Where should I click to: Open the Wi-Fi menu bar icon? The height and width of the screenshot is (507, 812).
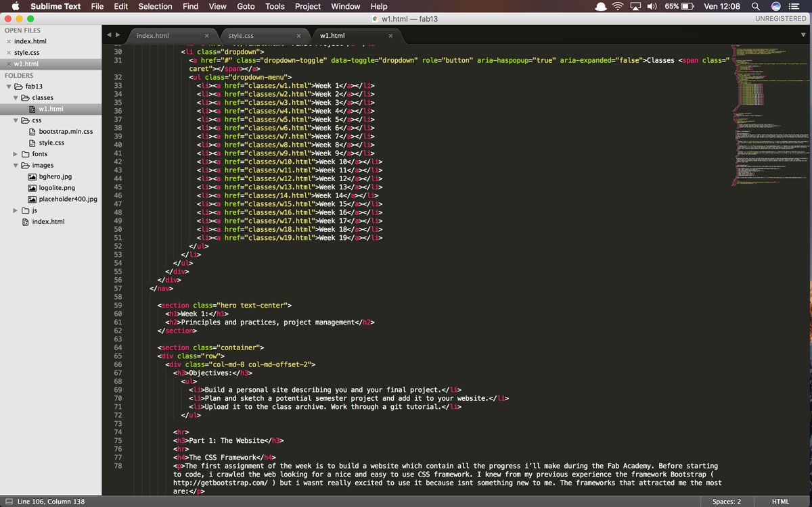[x=618, y=6]
